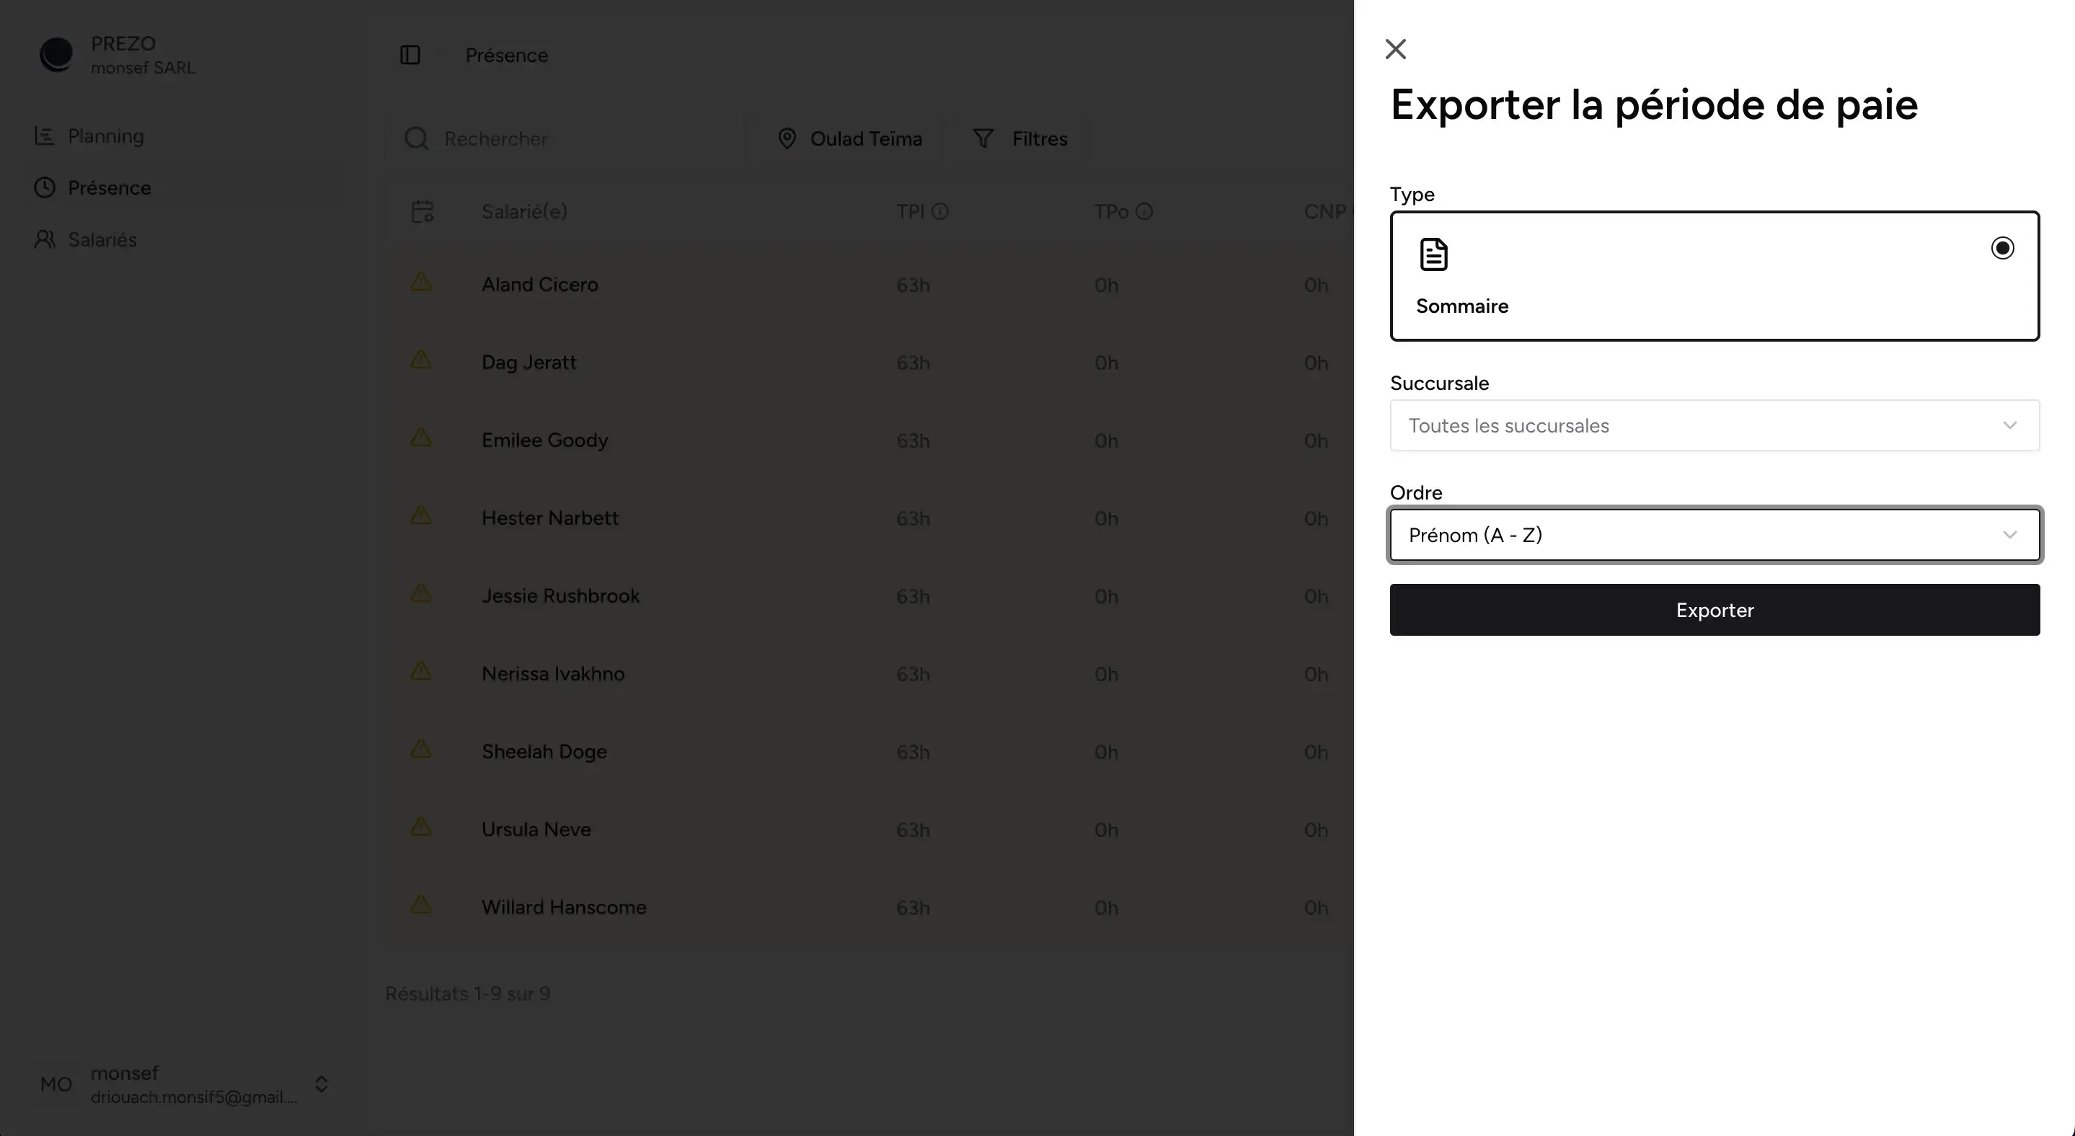Viewport: 2075px width, 1136px height.
Task: Toggle the sidebar panel icon next to Présence
Action: 411,55
